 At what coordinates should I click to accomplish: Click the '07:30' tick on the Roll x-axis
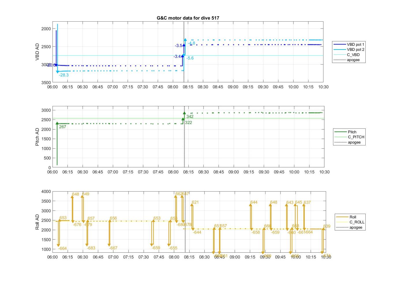pyautogui.click(x=143, y=257)
